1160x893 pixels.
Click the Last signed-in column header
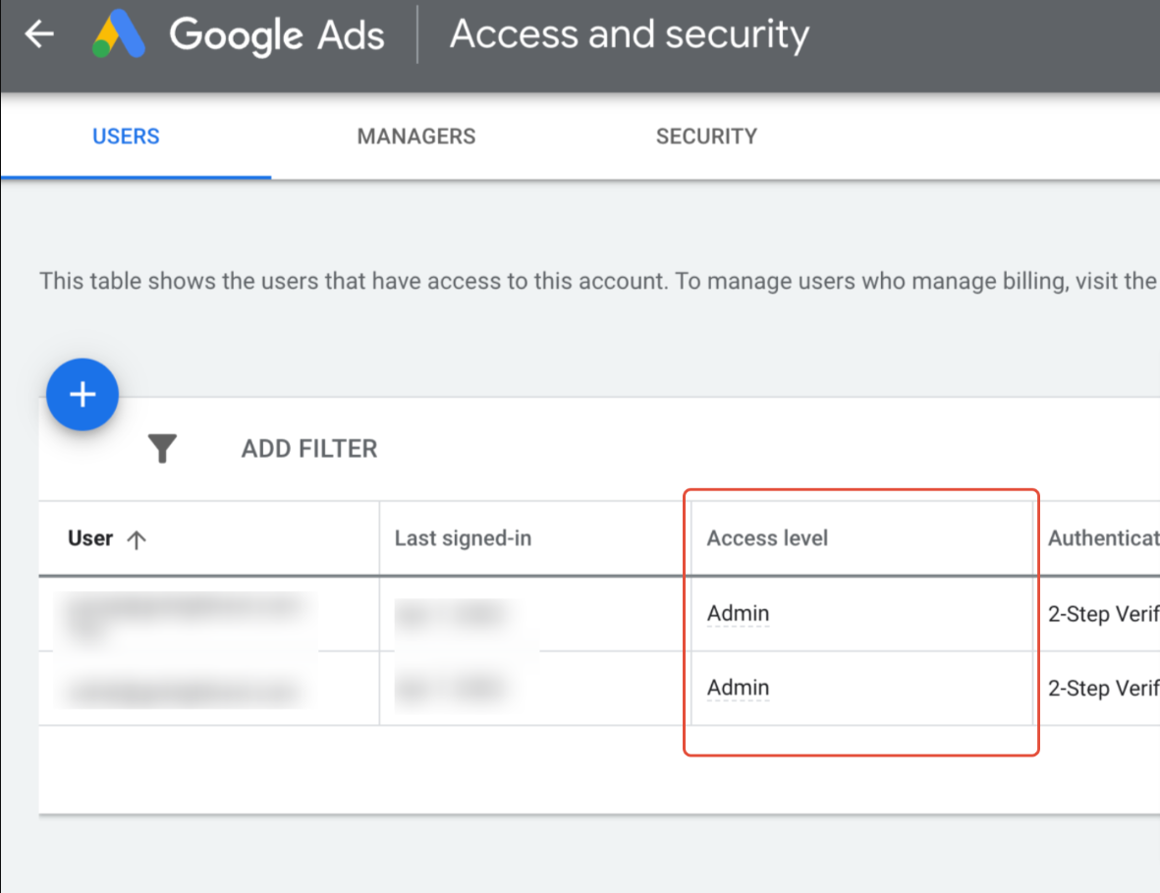(x=463, y=538)
